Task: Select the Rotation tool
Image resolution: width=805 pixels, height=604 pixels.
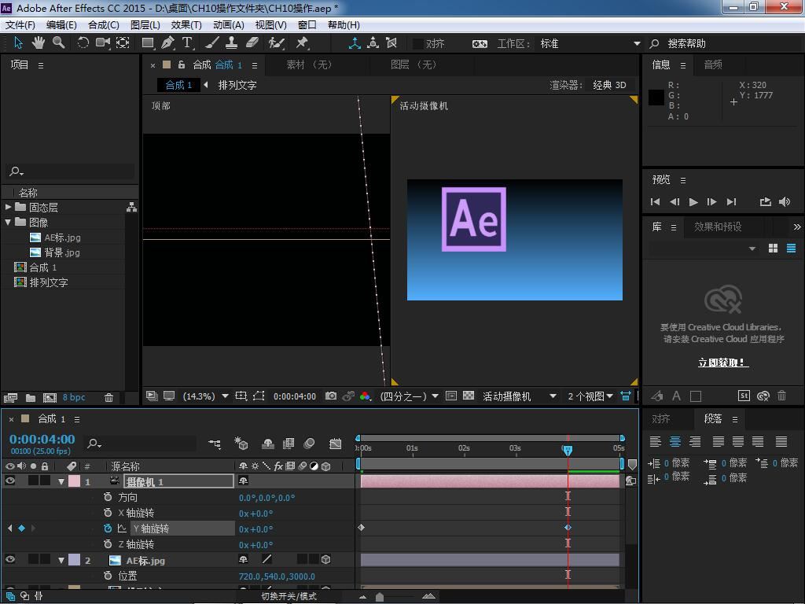Action: (x=83, y=42)
